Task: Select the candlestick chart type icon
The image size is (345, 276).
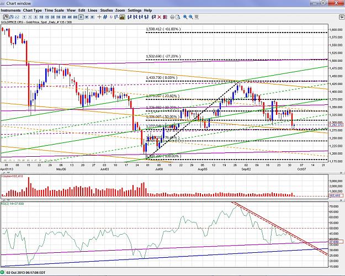Action: pos(6,17)
